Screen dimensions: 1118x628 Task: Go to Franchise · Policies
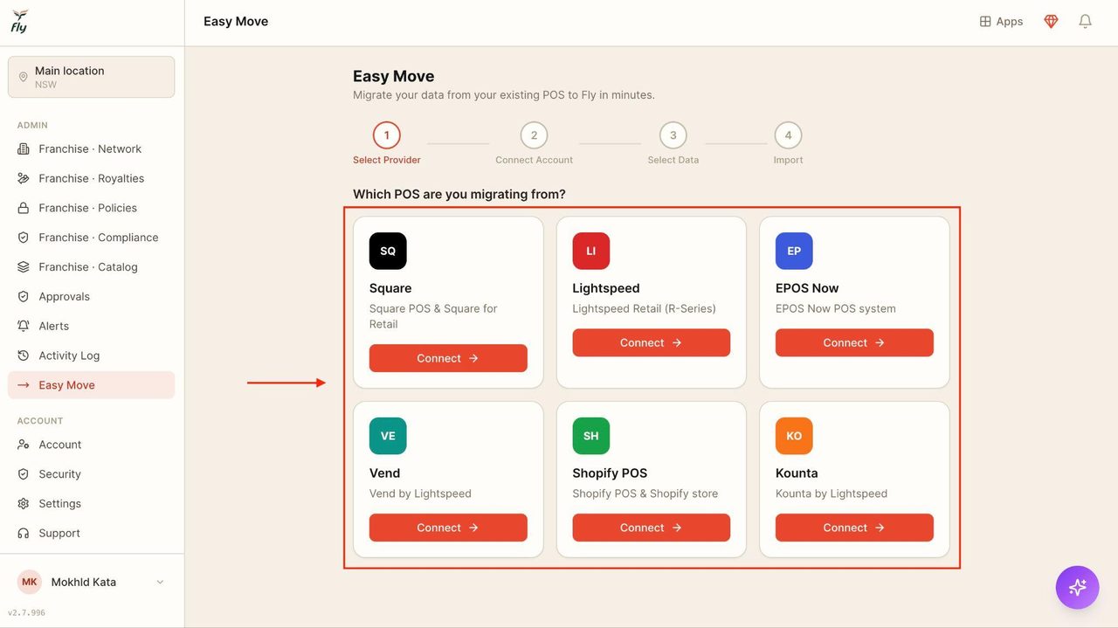(x=92, y=208)
